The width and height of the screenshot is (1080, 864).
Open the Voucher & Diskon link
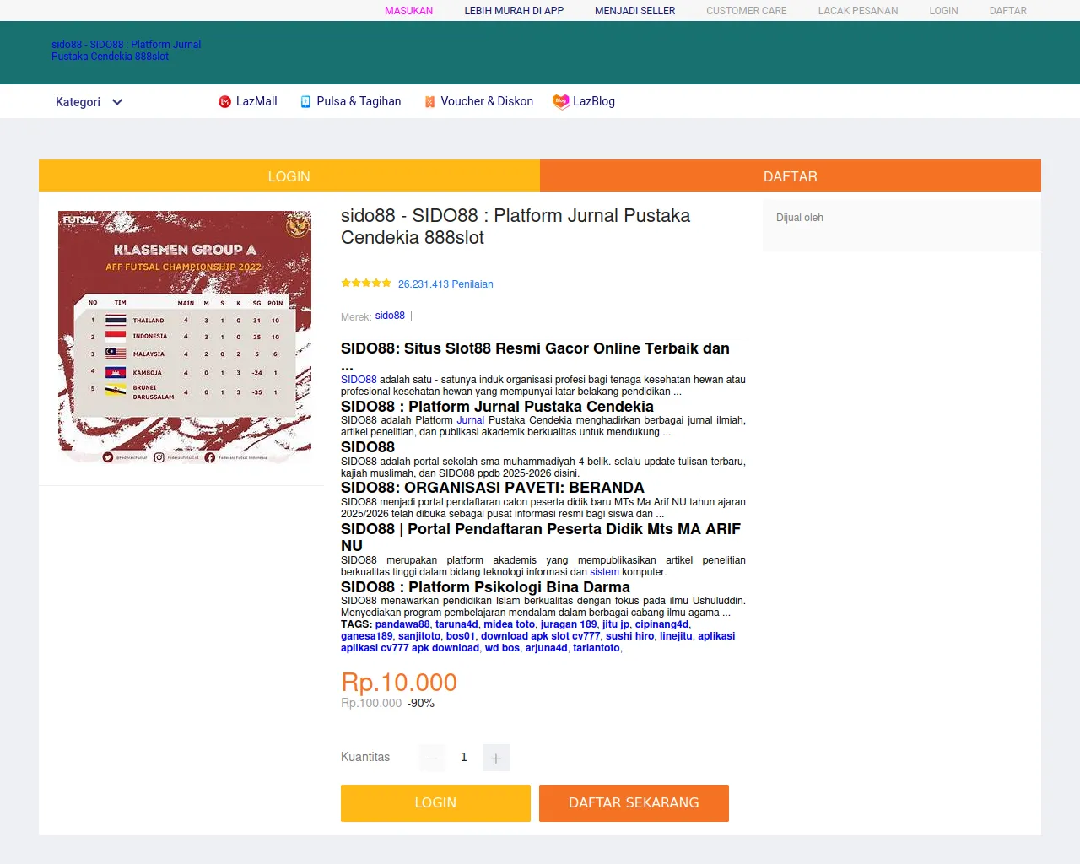pos(487,101)
